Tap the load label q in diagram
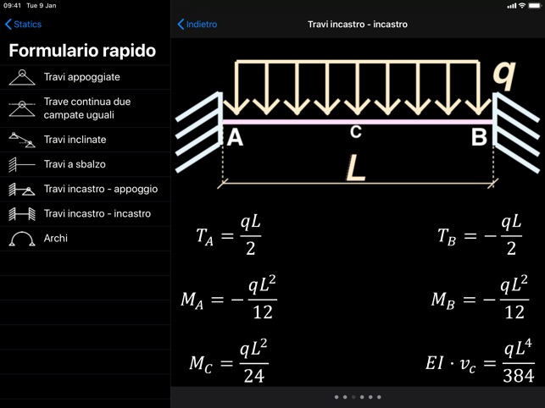545x408 pixels. [x=504, y=75]
